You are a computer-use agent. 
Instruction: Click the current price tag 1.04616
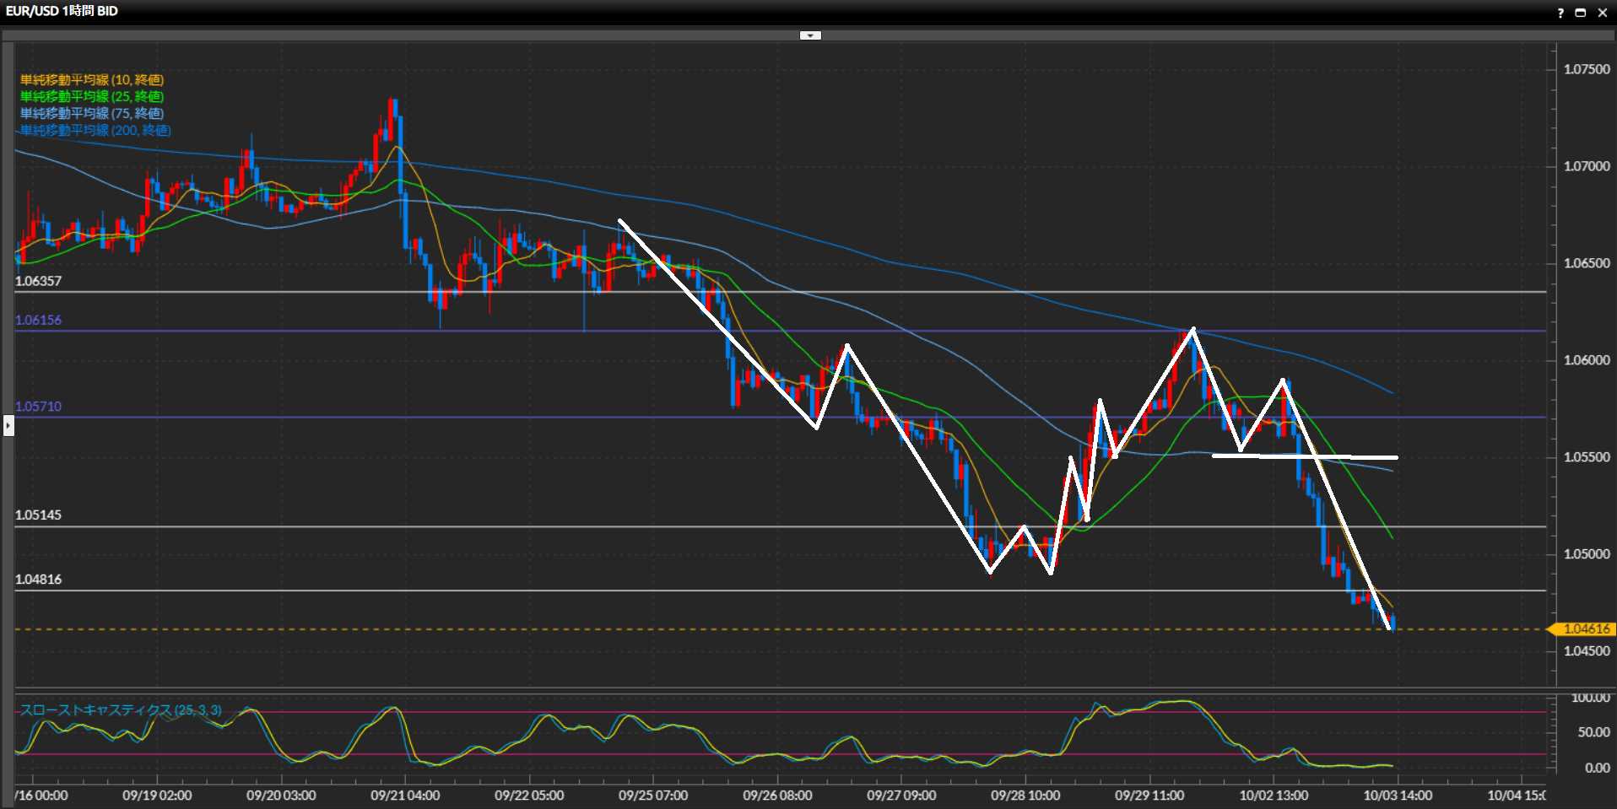coord(1586,629)
